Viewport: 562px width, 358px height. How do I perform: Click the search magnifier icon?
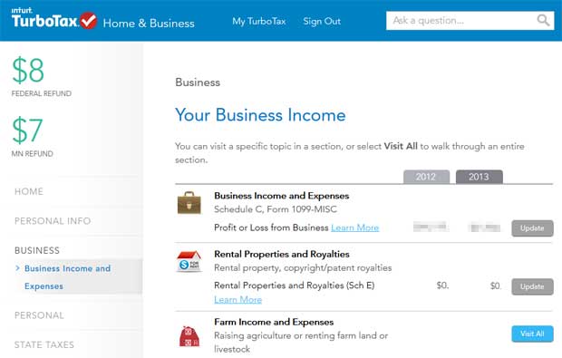[543, 21]
